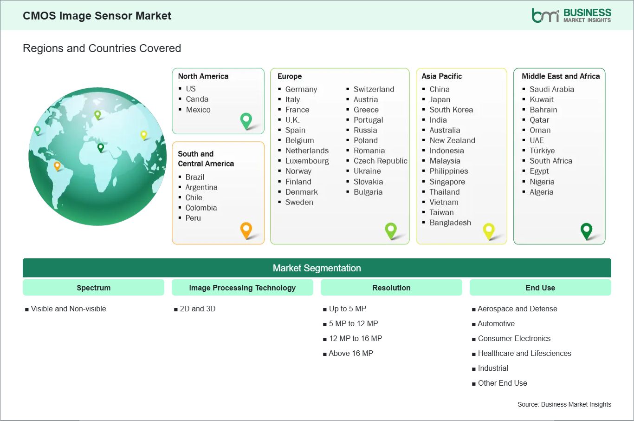Switch to the Resolution segmentation tab
Image resolution: width=634 pixels, height=421 pixels.
click(x=391, y=287)
